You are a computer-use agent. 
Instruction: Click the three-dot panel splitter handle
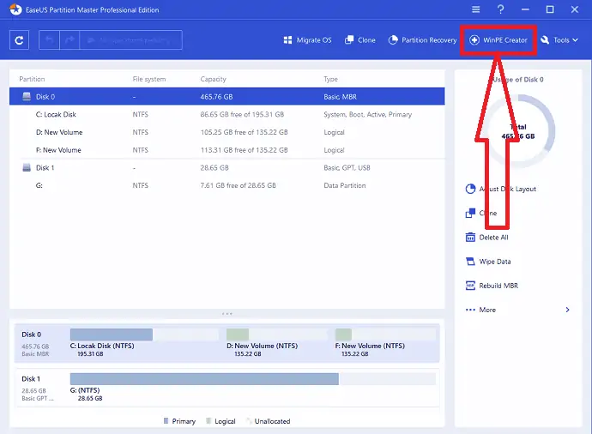tap(227, 314)
